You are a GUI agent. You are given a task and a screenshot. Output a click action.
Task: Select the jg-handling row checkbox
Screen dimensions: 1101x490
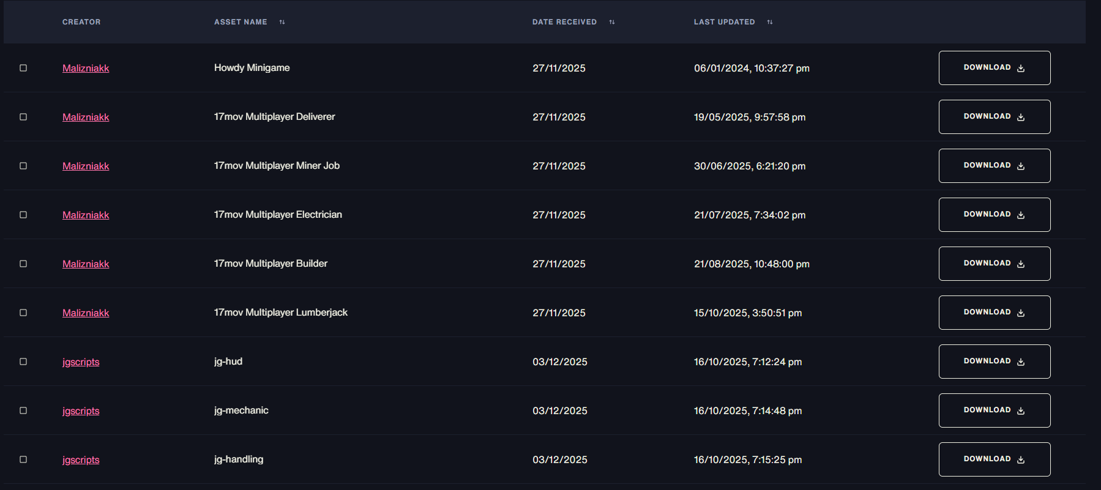point(23,459)
